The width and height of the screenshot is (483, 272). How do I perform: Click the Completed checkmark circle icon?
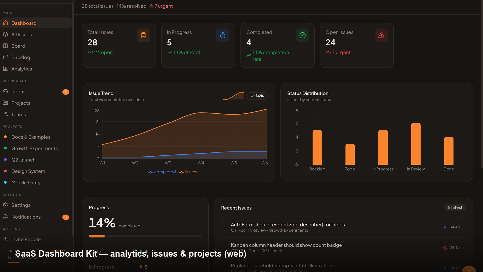coord(302,35)
